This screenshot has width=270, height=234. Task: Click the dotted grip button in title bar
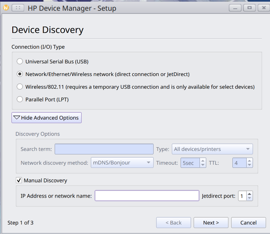18,8
